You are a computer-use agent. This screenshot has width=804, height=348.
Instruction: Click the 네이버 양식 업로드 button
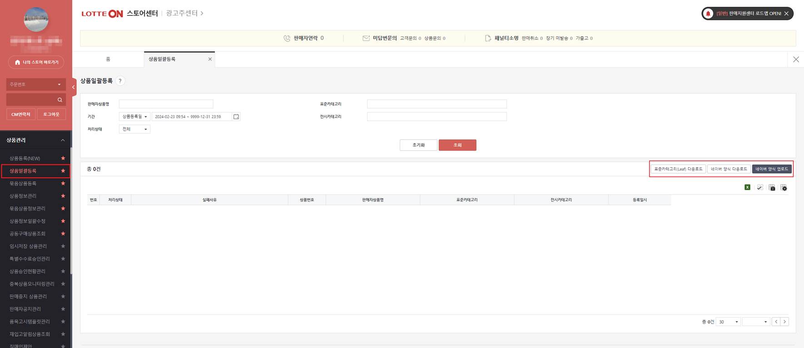pyautogui.click(x=771, y=169)
